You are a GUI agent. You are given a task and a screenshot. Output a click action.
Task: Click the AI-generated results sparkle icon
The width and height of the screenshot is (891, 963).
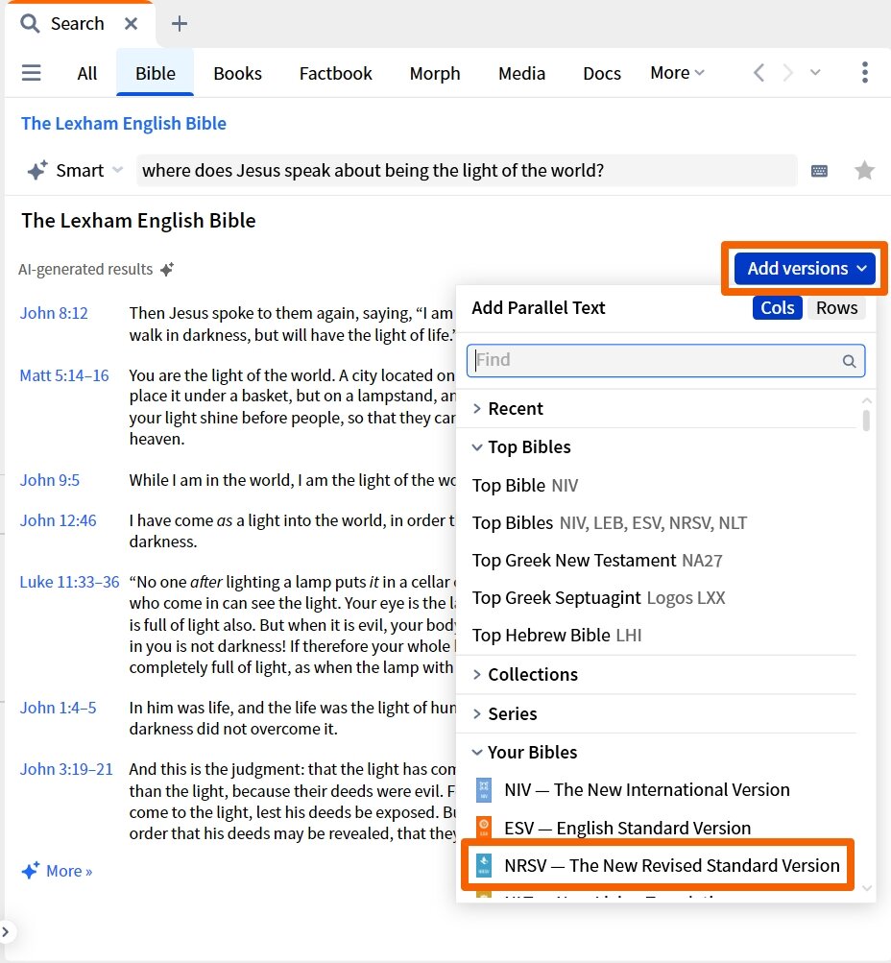pyautogui.click(x=167, y=269)
